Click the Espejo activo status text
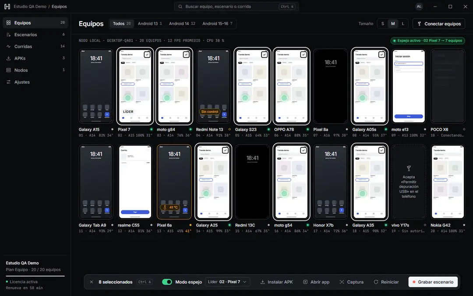Image resolution: width=473 pixels, height=296 pixels. click(430, 40)
